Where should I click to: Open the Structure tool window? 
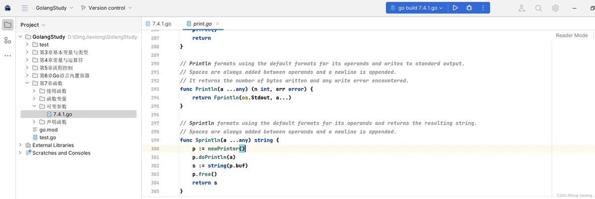click(7, 41)
